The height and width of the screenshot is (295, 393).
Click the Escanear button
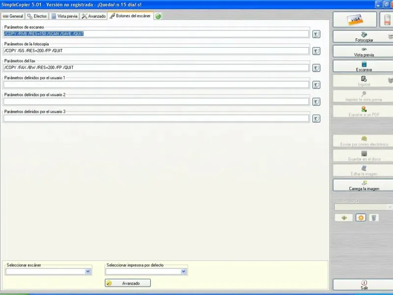click(364, 66)
